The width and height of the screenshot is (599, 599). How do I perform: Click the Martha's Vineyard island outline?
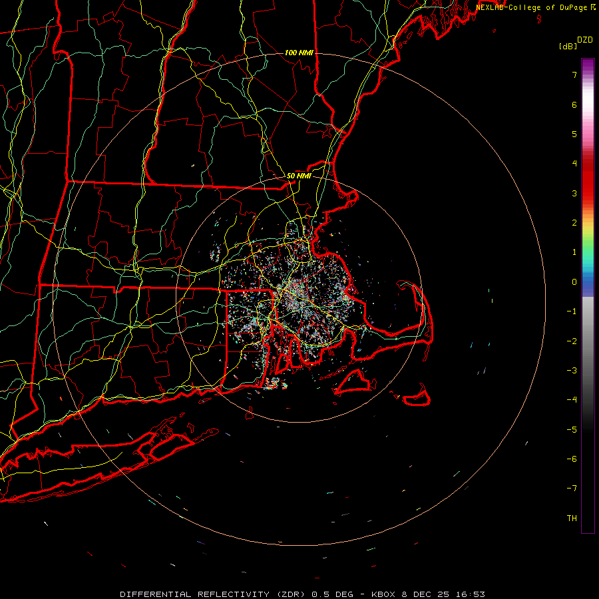coord(354,383)
